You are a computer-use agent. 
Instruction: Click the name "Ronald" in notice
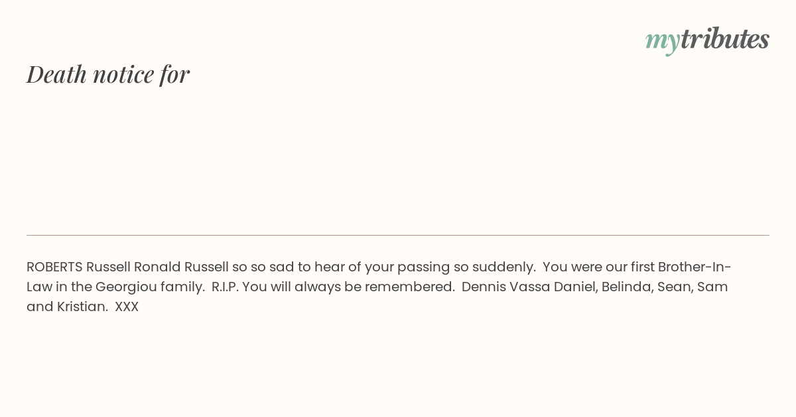click(x=157, y=267)
